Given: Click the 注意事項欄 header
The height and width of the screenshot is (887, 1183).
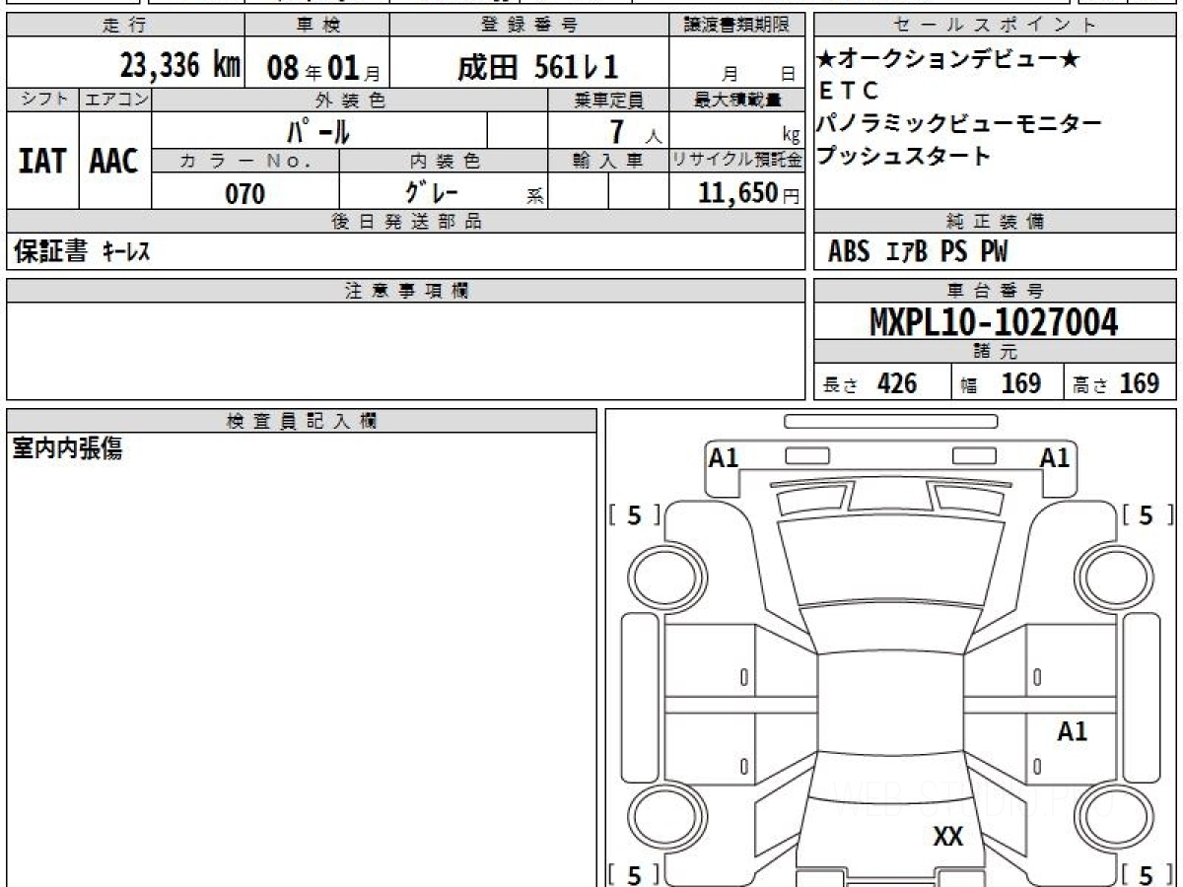Looking at the screenshot, I should point(406,291).
